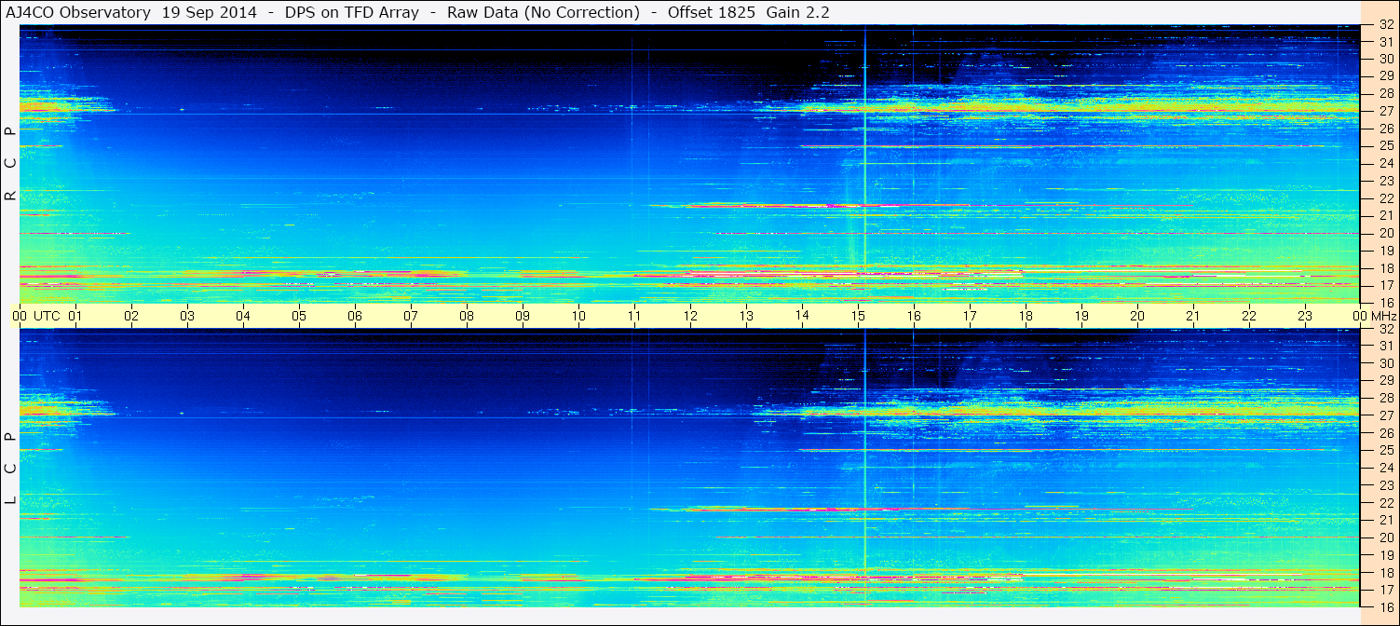Click the 32 MHz label on the RCP scale
Image resolution: width=1400 pixels, height=626 pixels.
coord(1386,25)
